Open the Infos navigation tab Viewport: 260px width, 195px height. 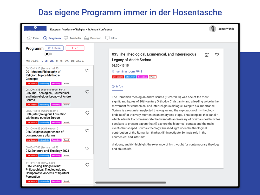click(111, 38)
